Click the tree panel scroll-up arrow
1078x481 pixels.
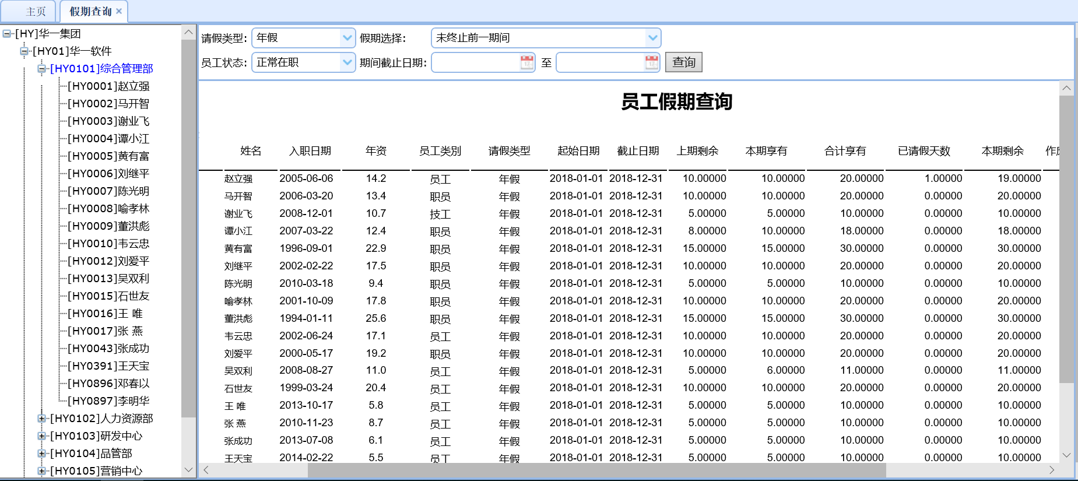pos(188,33)
